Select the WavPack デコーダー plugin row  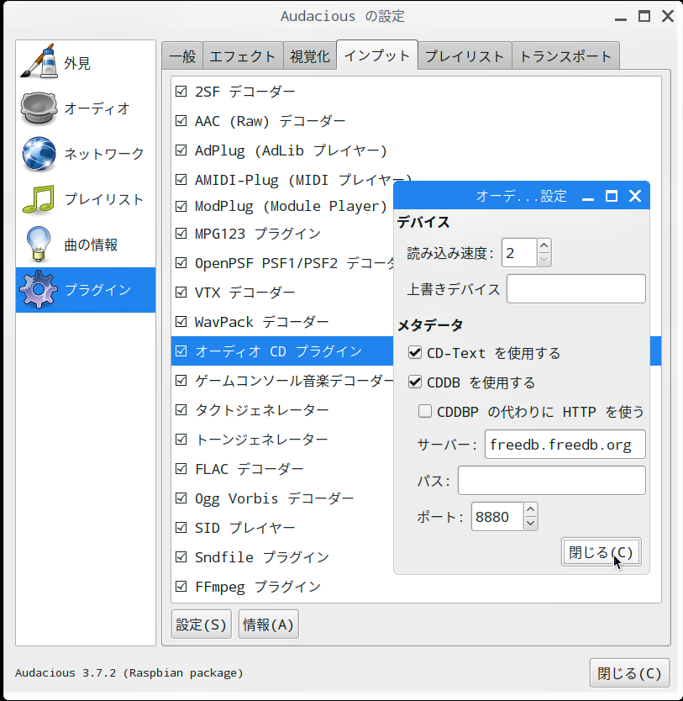282,321
